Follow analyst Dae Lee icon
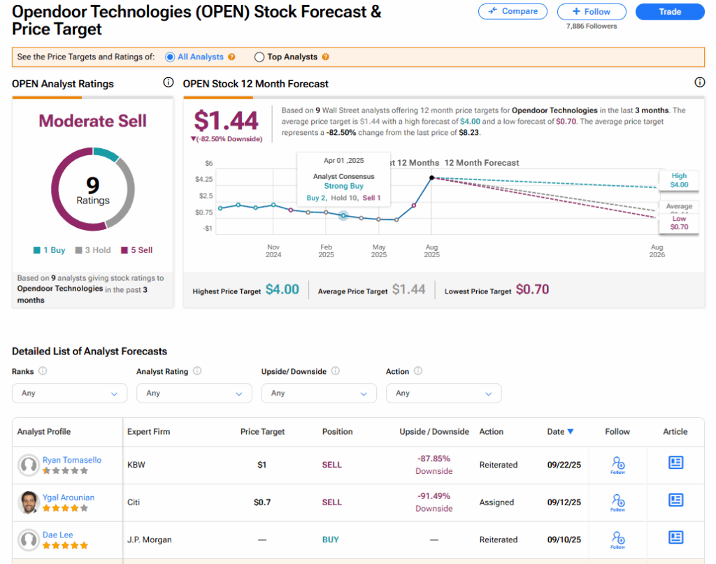This screenshot has width=716, height=564. 618,540
